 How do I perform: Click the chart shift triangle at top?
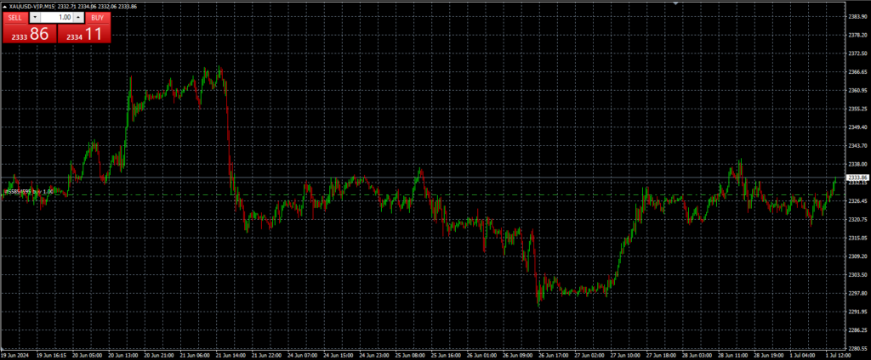676,3
